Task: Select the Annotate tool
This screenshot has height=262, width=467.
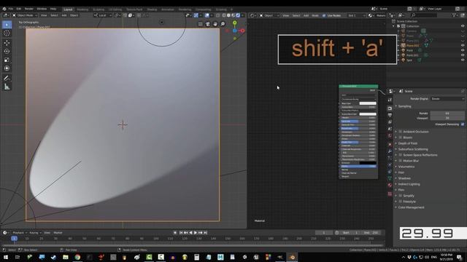Action: [7, 78]
